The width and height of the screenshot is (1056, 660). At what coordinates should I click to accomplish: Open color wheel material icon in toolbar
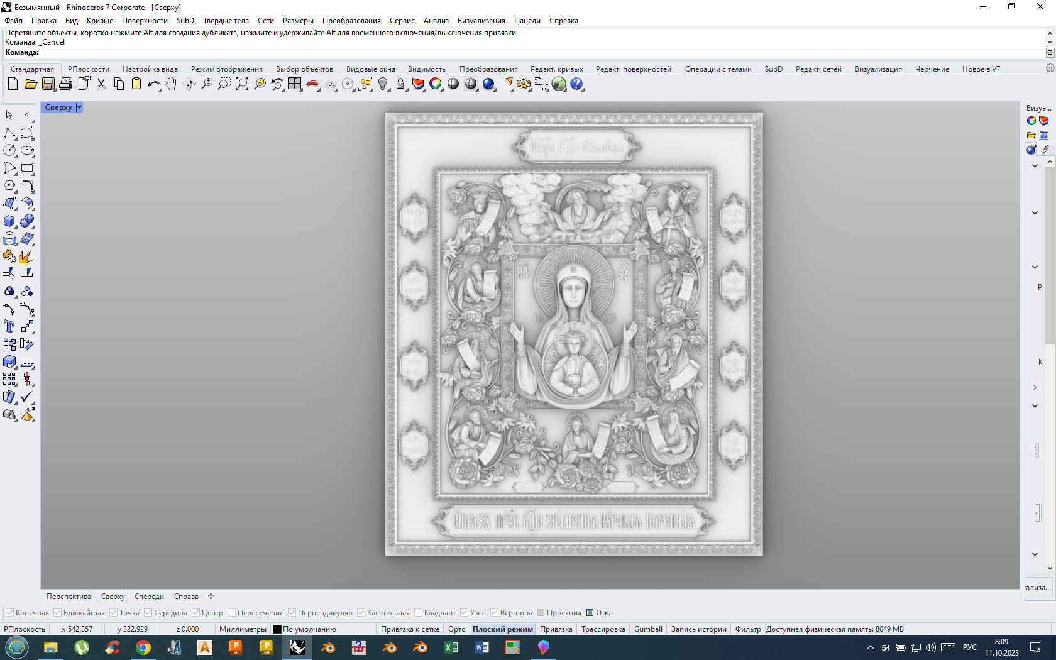tap(436, 84)
